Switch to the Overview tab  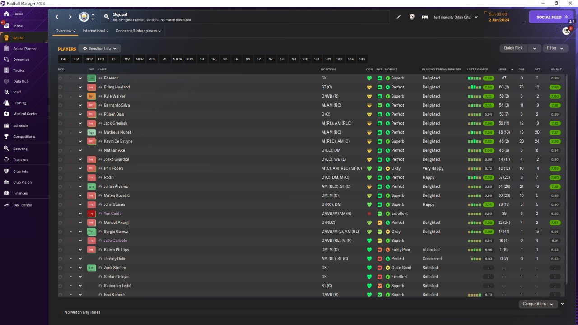65,31
